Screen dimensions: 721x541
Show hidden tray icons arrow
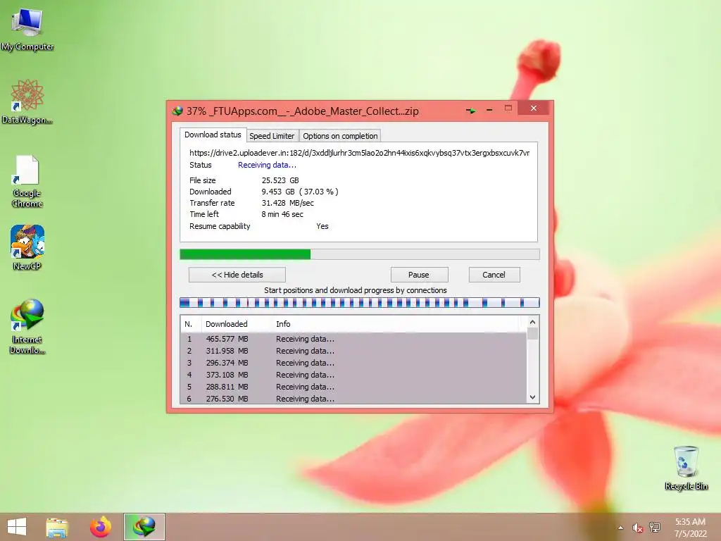point(621,528)
